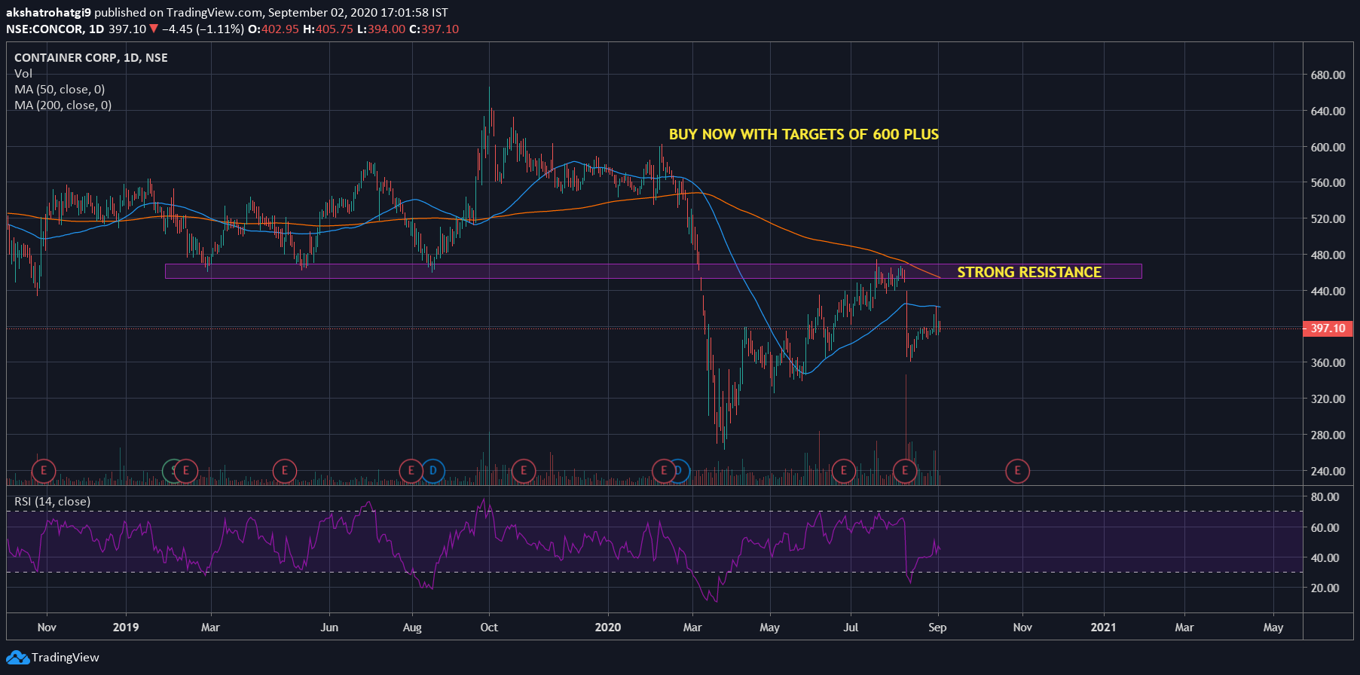
Task: Click the future earnings marker beyond the last candle
Action: click(1017, 471)
